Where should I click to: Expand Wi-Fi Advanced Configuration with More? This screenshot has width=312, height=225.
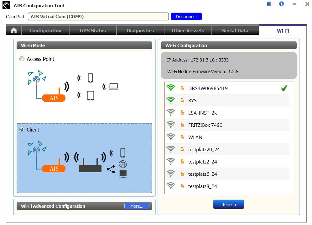(137, 206)
